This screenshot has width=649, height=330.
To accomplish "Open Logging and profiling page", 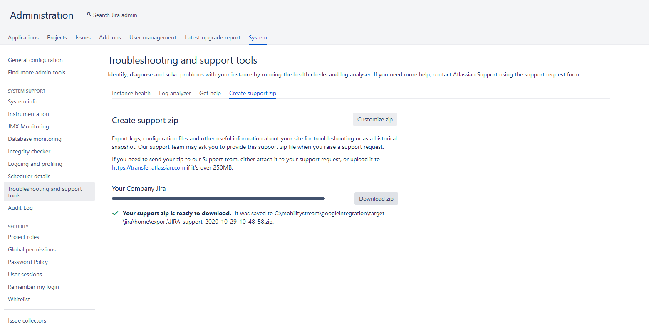I will pos(35,164).
